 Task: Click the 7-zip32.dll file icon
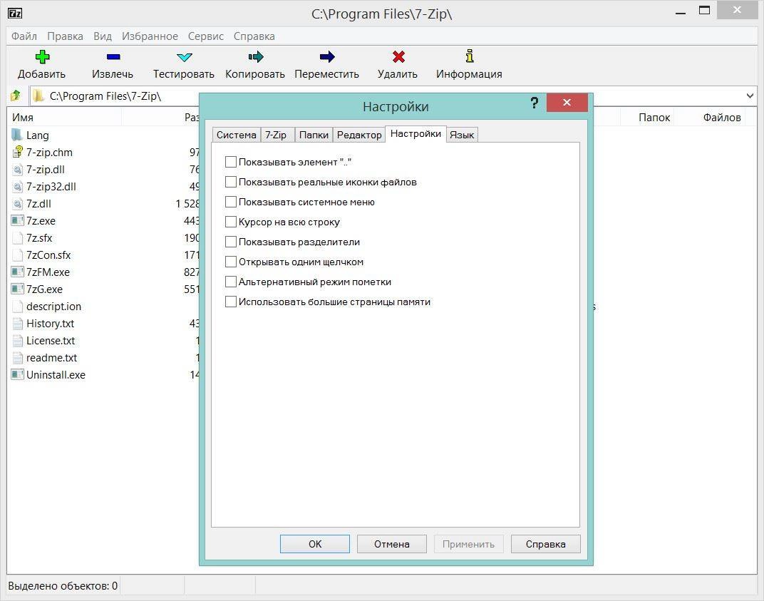[x=17, y=186]
